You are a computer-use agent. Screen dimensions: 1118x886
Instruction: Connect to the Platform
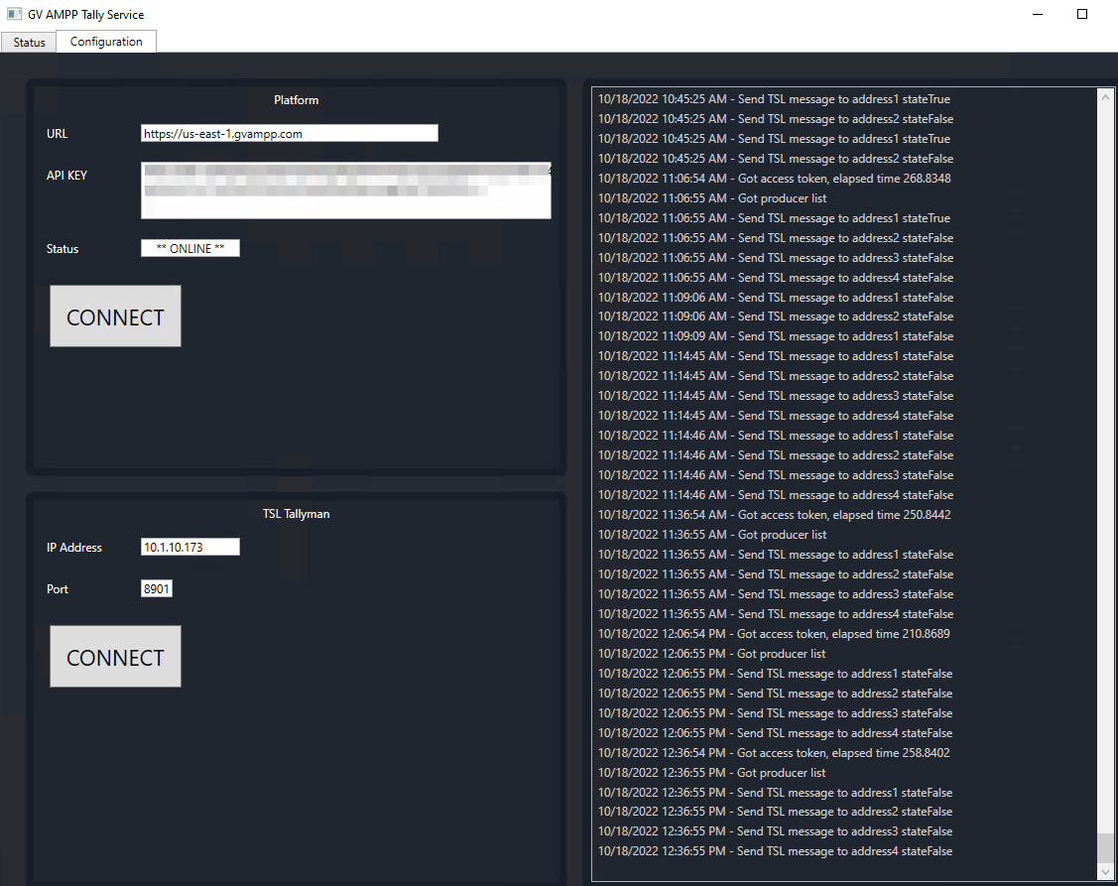click(115, 316)
